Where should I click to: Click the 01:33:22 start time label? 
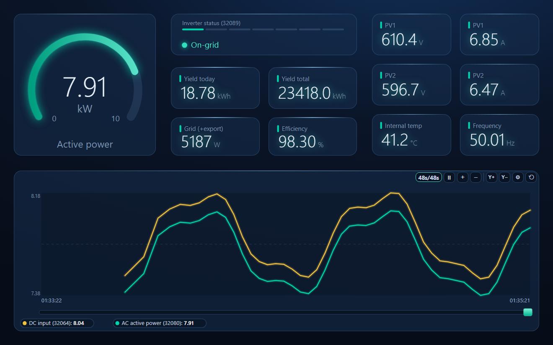click(x=52, y=300)
